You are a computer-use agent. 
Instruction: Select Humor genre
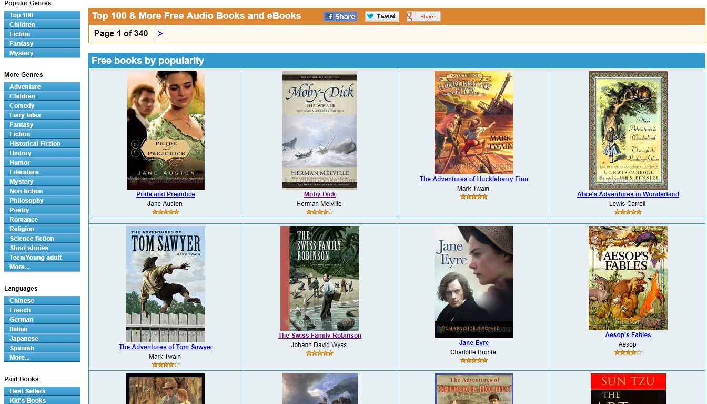[x=42, y=163]
